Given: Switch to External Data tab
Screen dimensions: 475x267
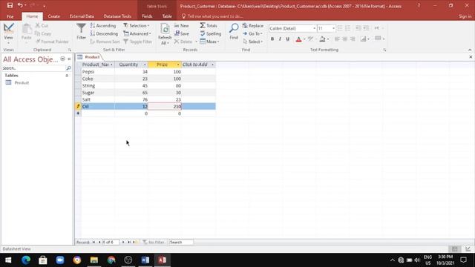Looking at the screenshot, I should point(82,16).
